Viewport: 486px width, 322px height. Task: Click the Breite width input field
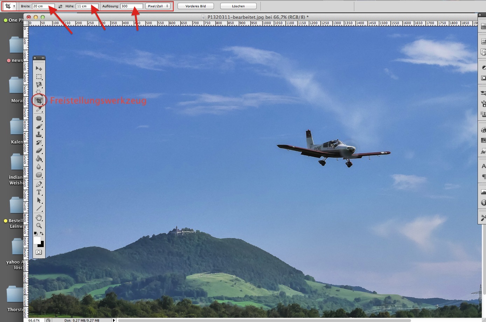pyautogui.click(x=43, y=6)
